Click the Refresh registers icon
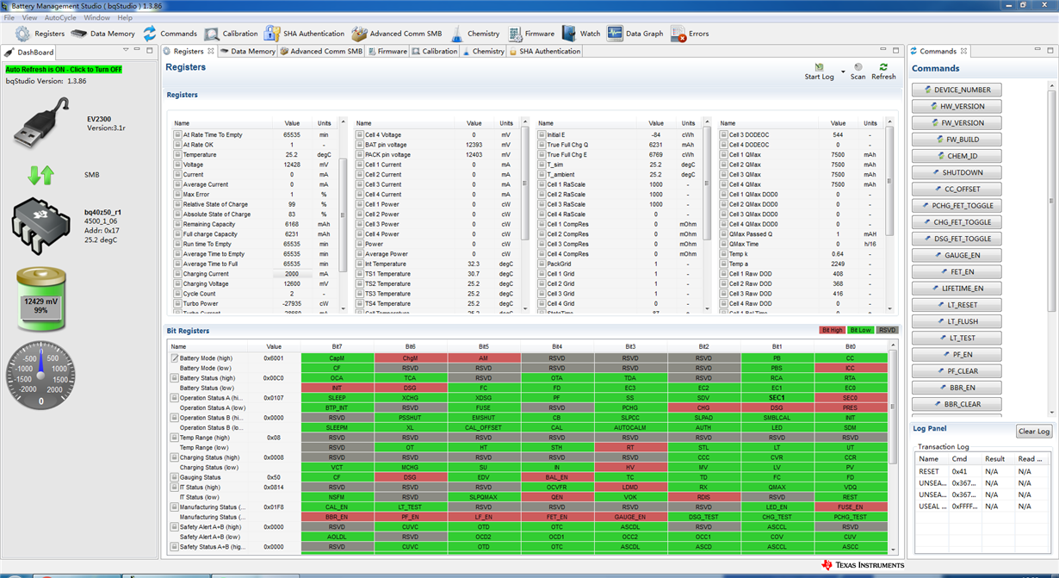The image size is (1059, 578). [882, 67]
